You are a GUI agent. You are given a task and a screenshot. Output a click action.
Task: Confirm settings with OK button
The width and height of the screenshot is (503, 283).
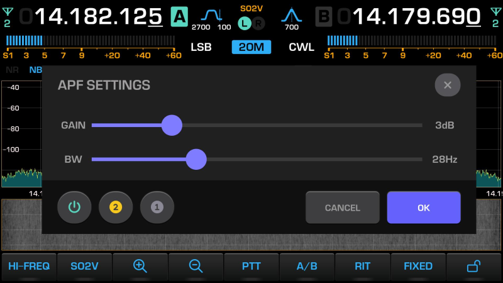[424, 208]
